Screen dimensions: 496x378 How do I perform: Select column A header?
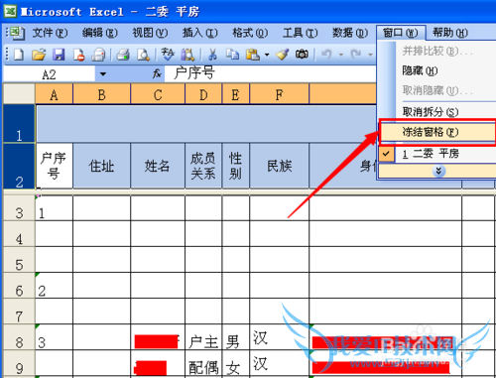pos(54,94)
